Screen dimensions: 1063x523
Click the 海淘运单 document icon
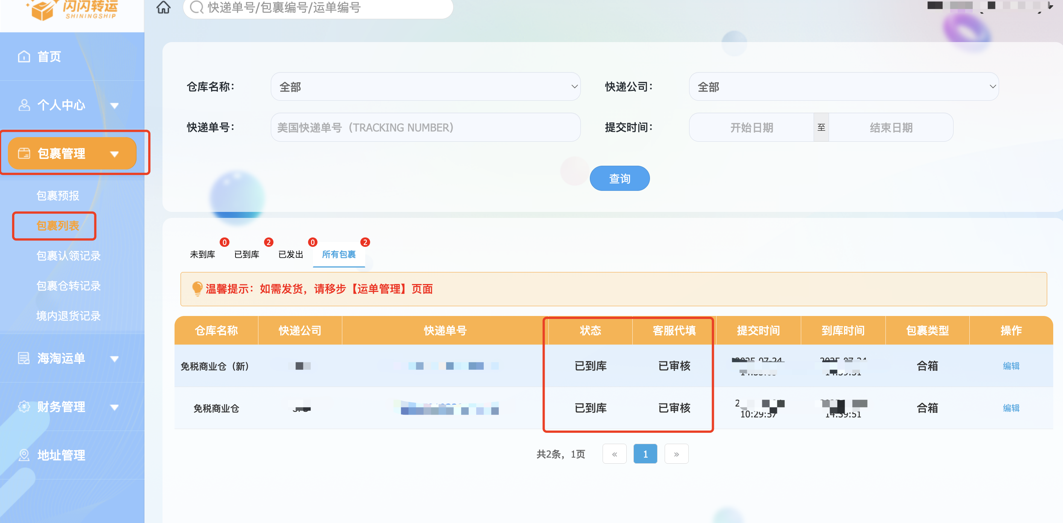pos(24,358)
